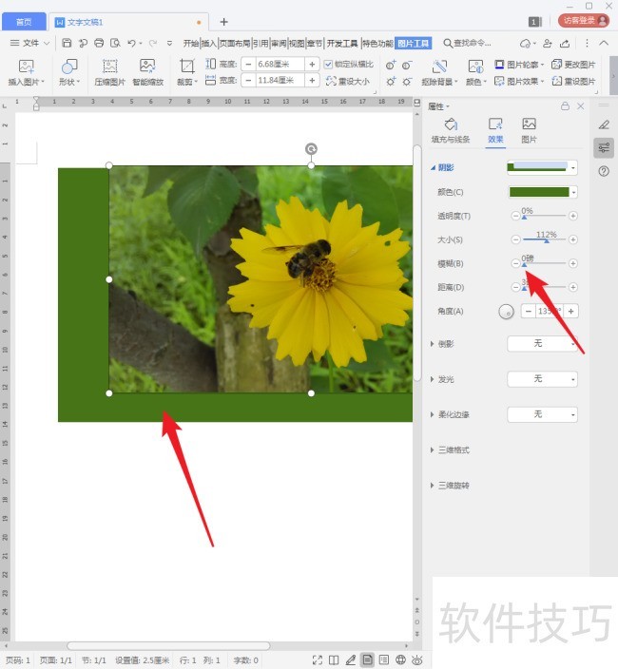Open the picture Color (颜色) icon
This screenshot has height=669, width=618.
(475, 67)
